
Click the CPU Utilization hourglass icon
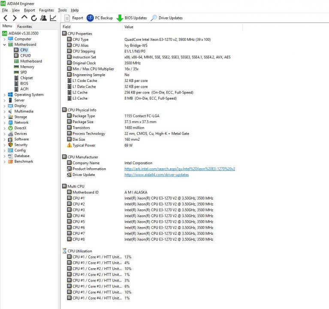(x=64, y=251)
